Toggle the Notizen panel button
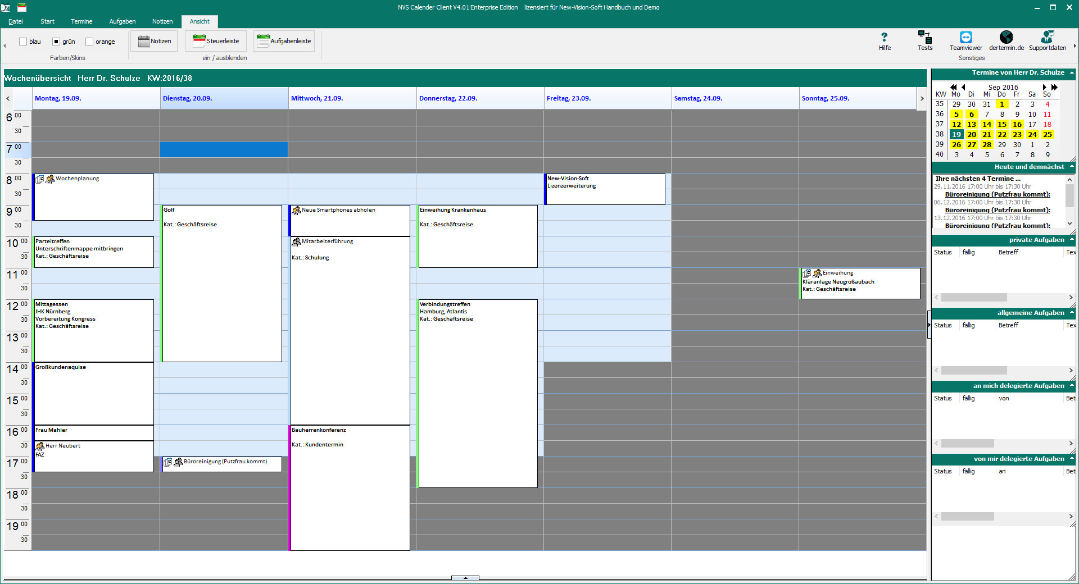1079x584 pixels. (x=155, y=41)
